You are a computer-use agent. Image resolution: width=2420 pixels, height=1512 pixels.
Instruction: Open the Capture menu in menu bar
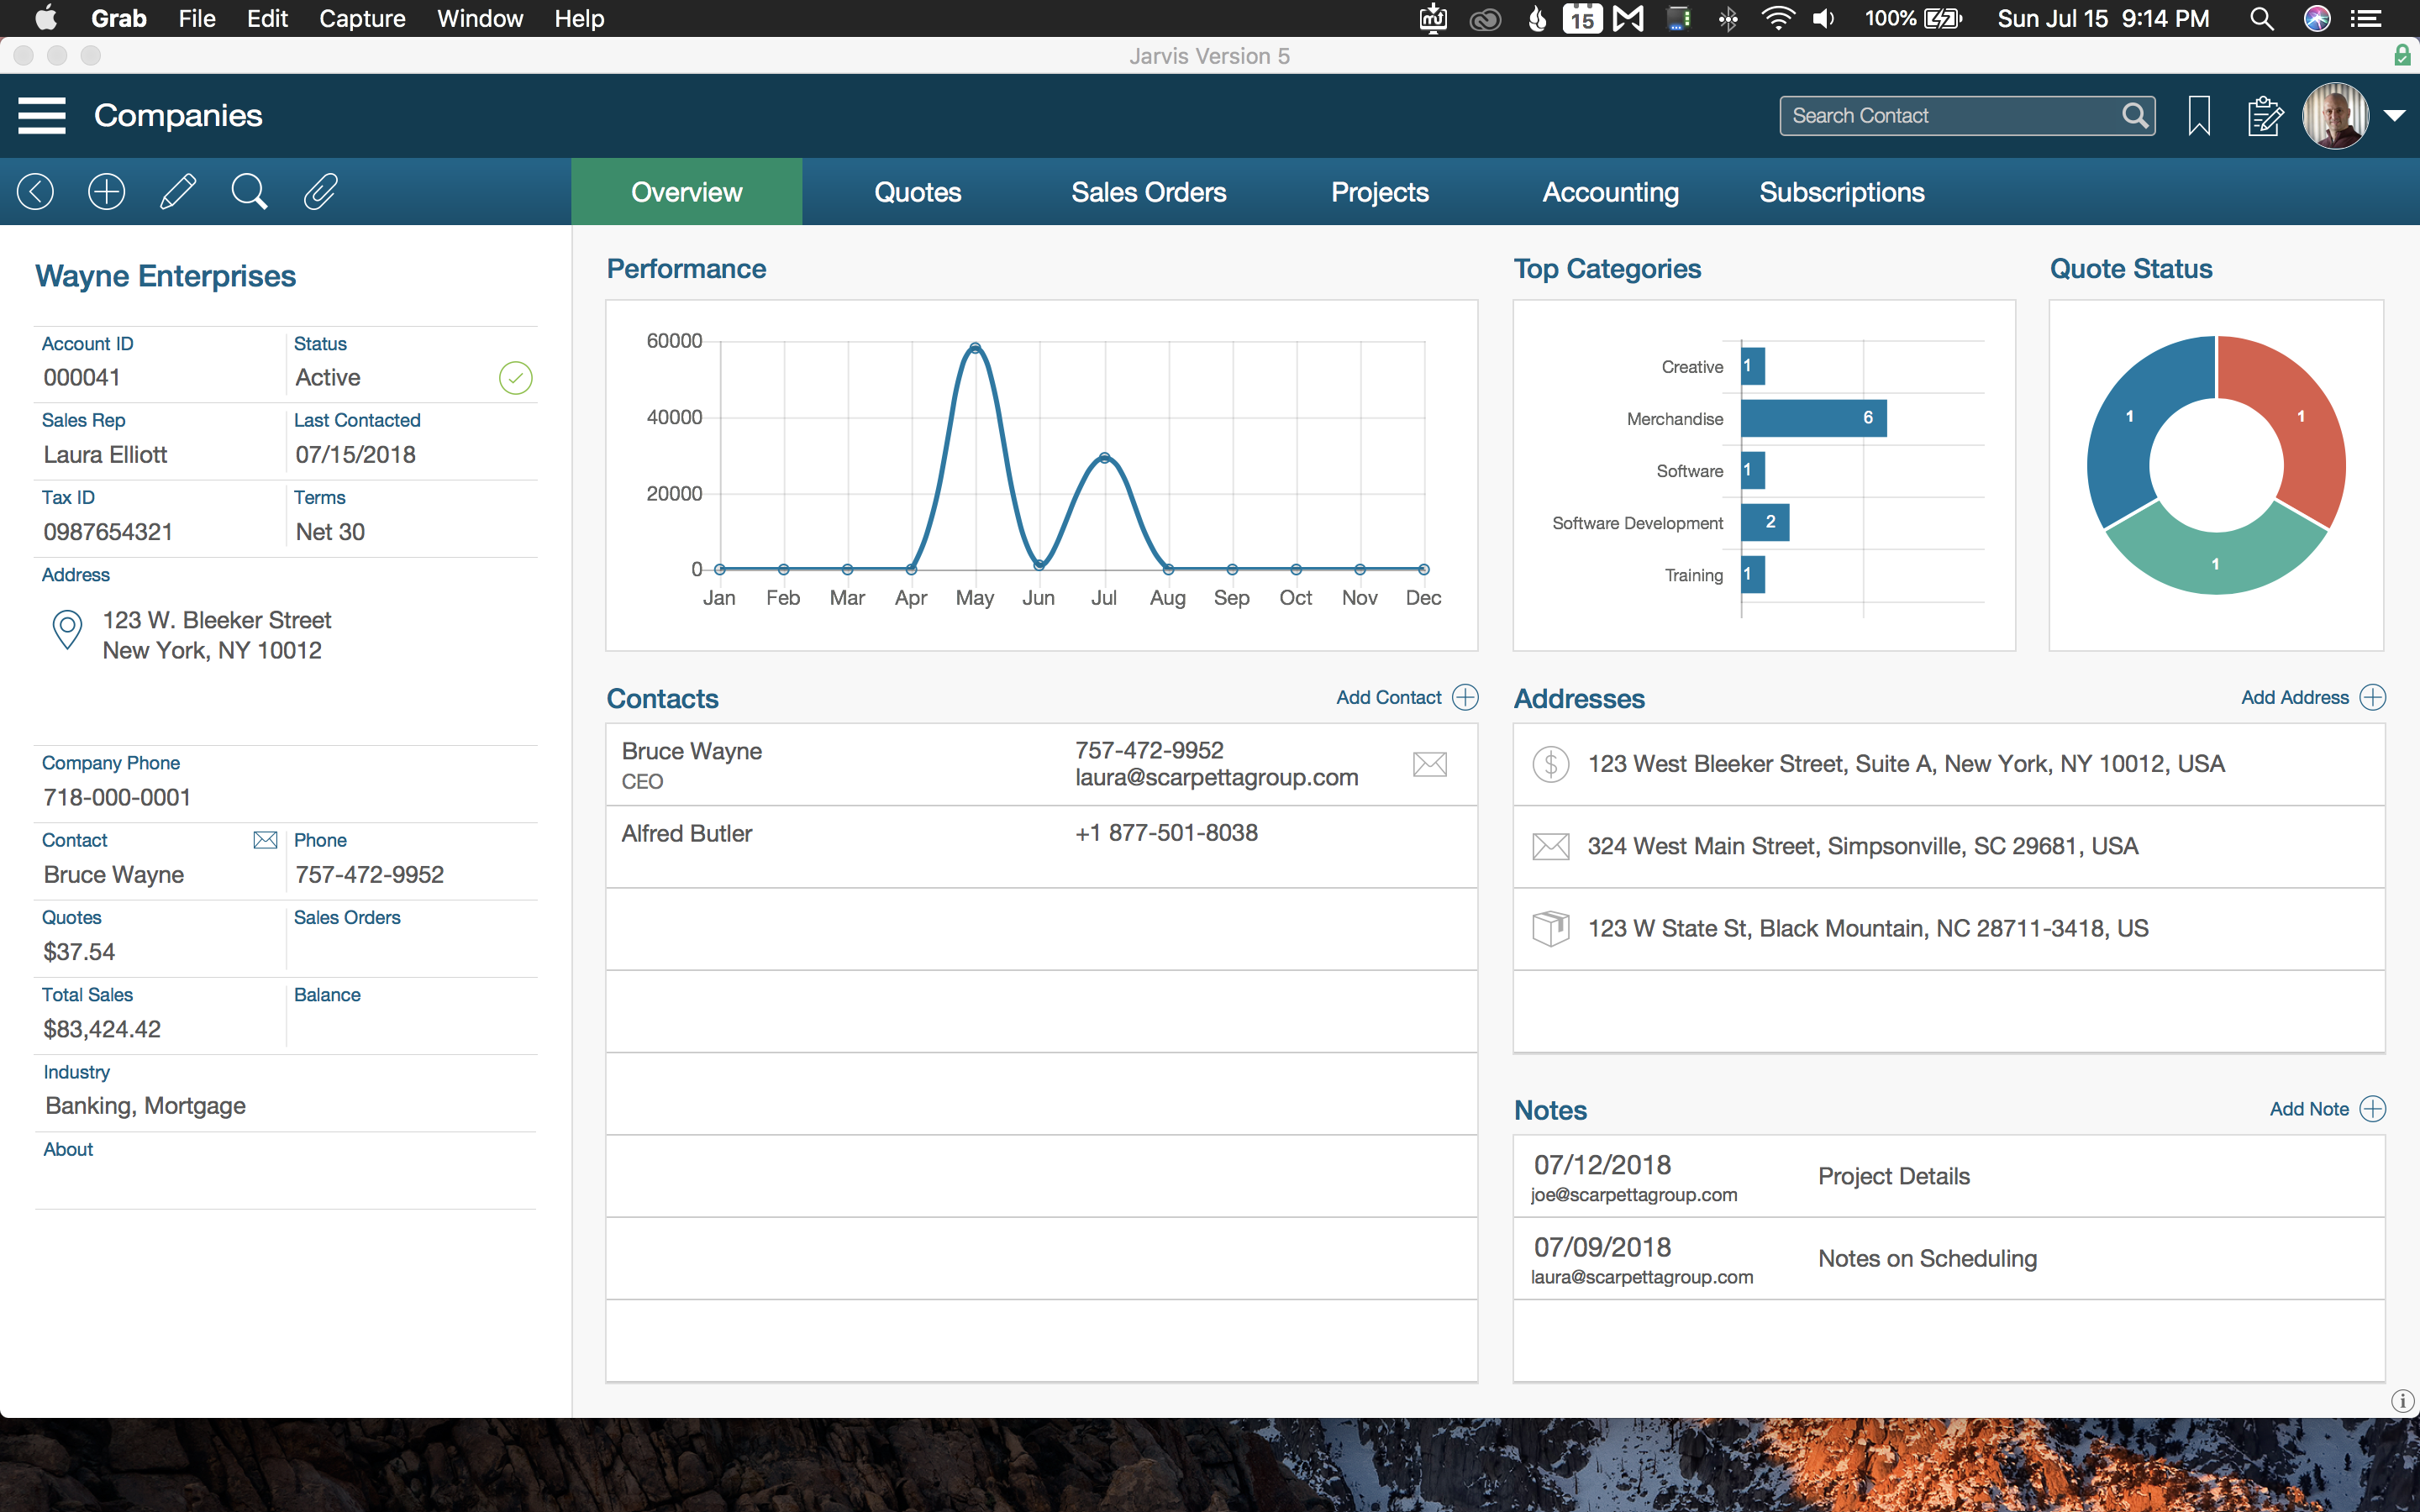(362, 18)
